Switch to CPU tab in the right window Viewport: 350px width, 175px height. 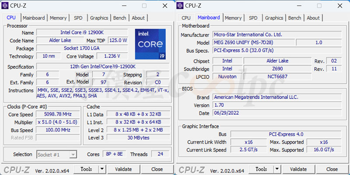tap(186, 18)
